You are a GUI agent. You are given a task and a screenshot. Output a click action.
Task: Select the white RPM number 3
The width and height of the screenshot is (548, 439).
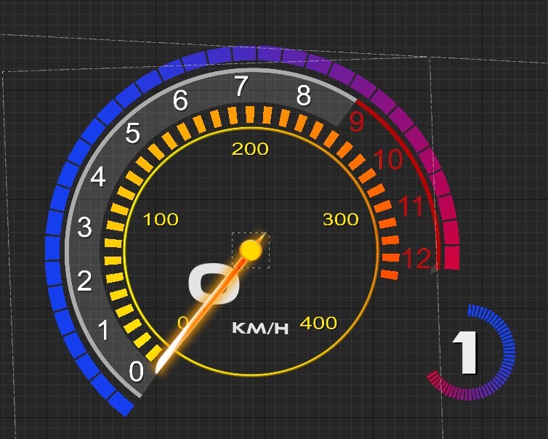84,227
